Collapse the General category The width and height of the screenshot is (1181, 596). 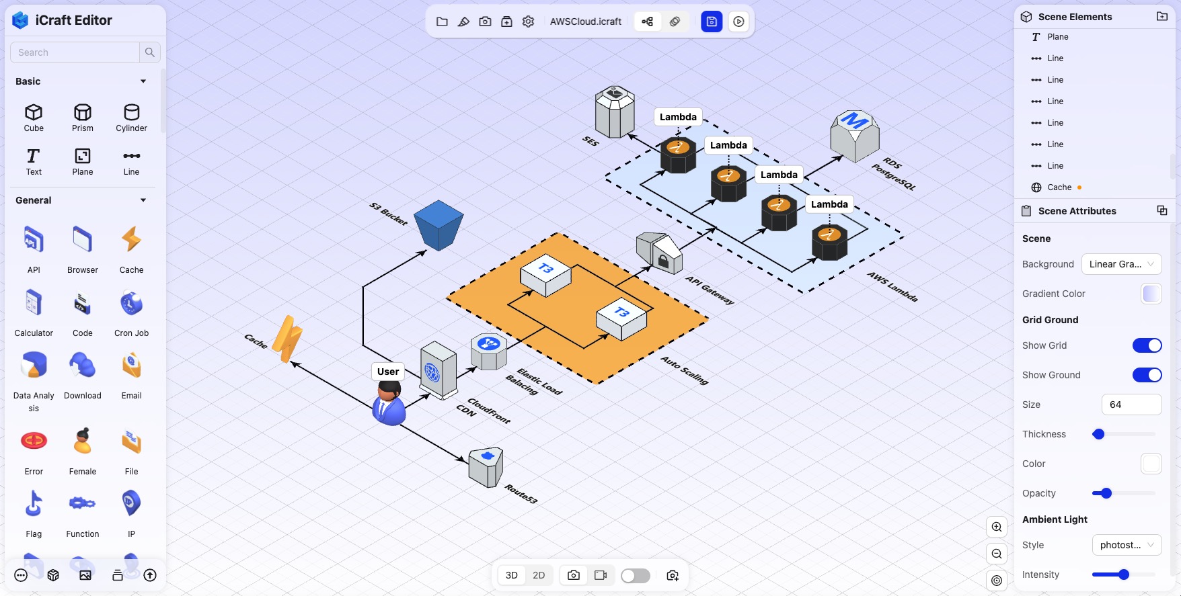(143, 200)
